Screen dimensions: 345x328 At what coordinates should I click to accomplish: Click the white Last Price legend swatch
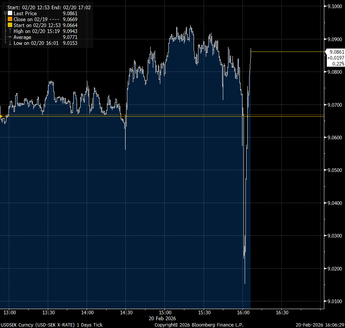click(10, 13)
